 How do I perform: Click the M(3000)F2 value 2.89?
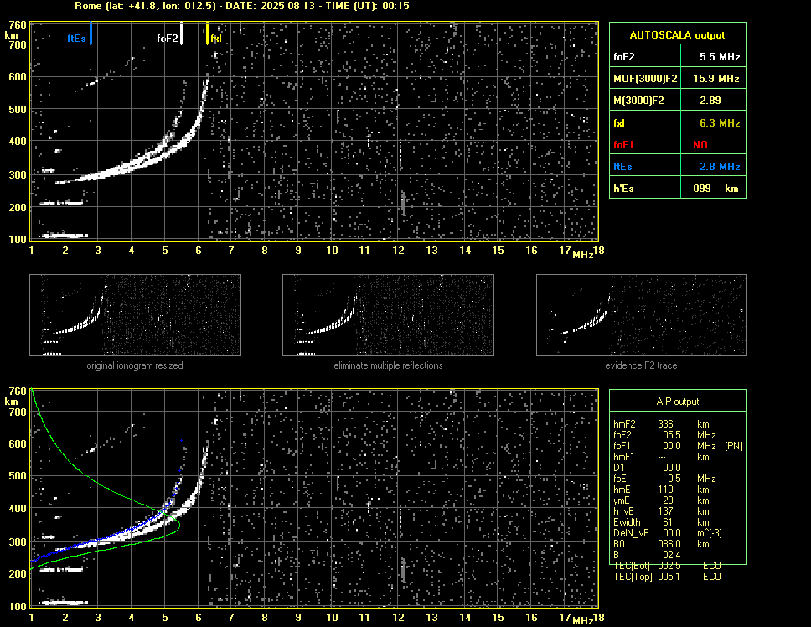click(x=710, y=101)
